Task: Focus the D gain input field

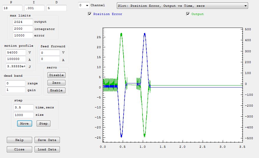Action: (x=57, y=8)
